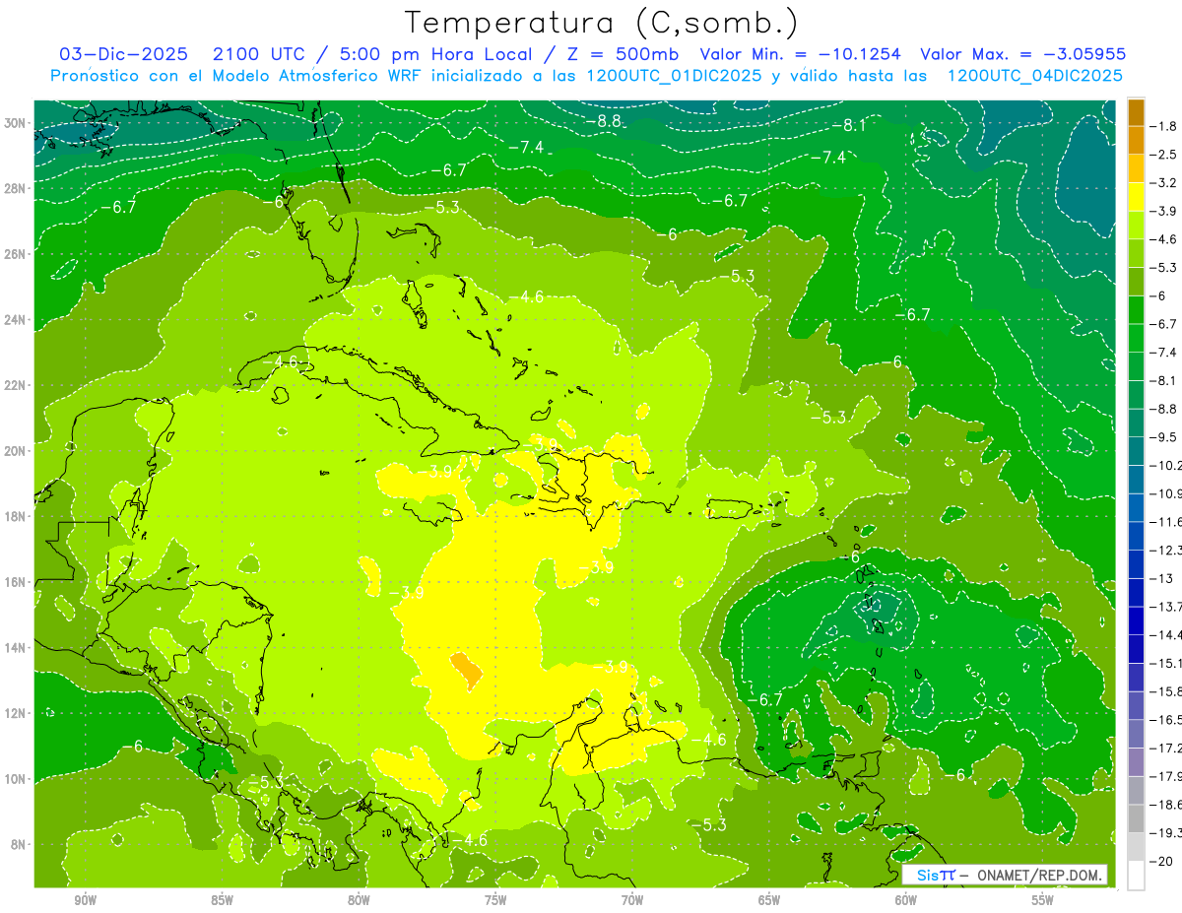The height and width of the screenshot is (913, 1182).
Task: Click the 75W longitude axis label
Action: tap(495, 900)
